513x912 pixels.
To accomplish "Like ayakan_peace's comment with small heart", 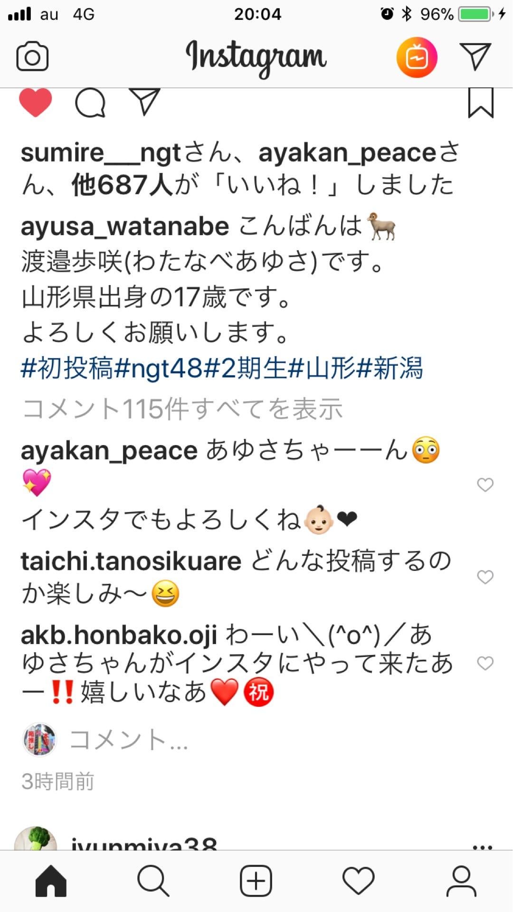I will 485,485.
